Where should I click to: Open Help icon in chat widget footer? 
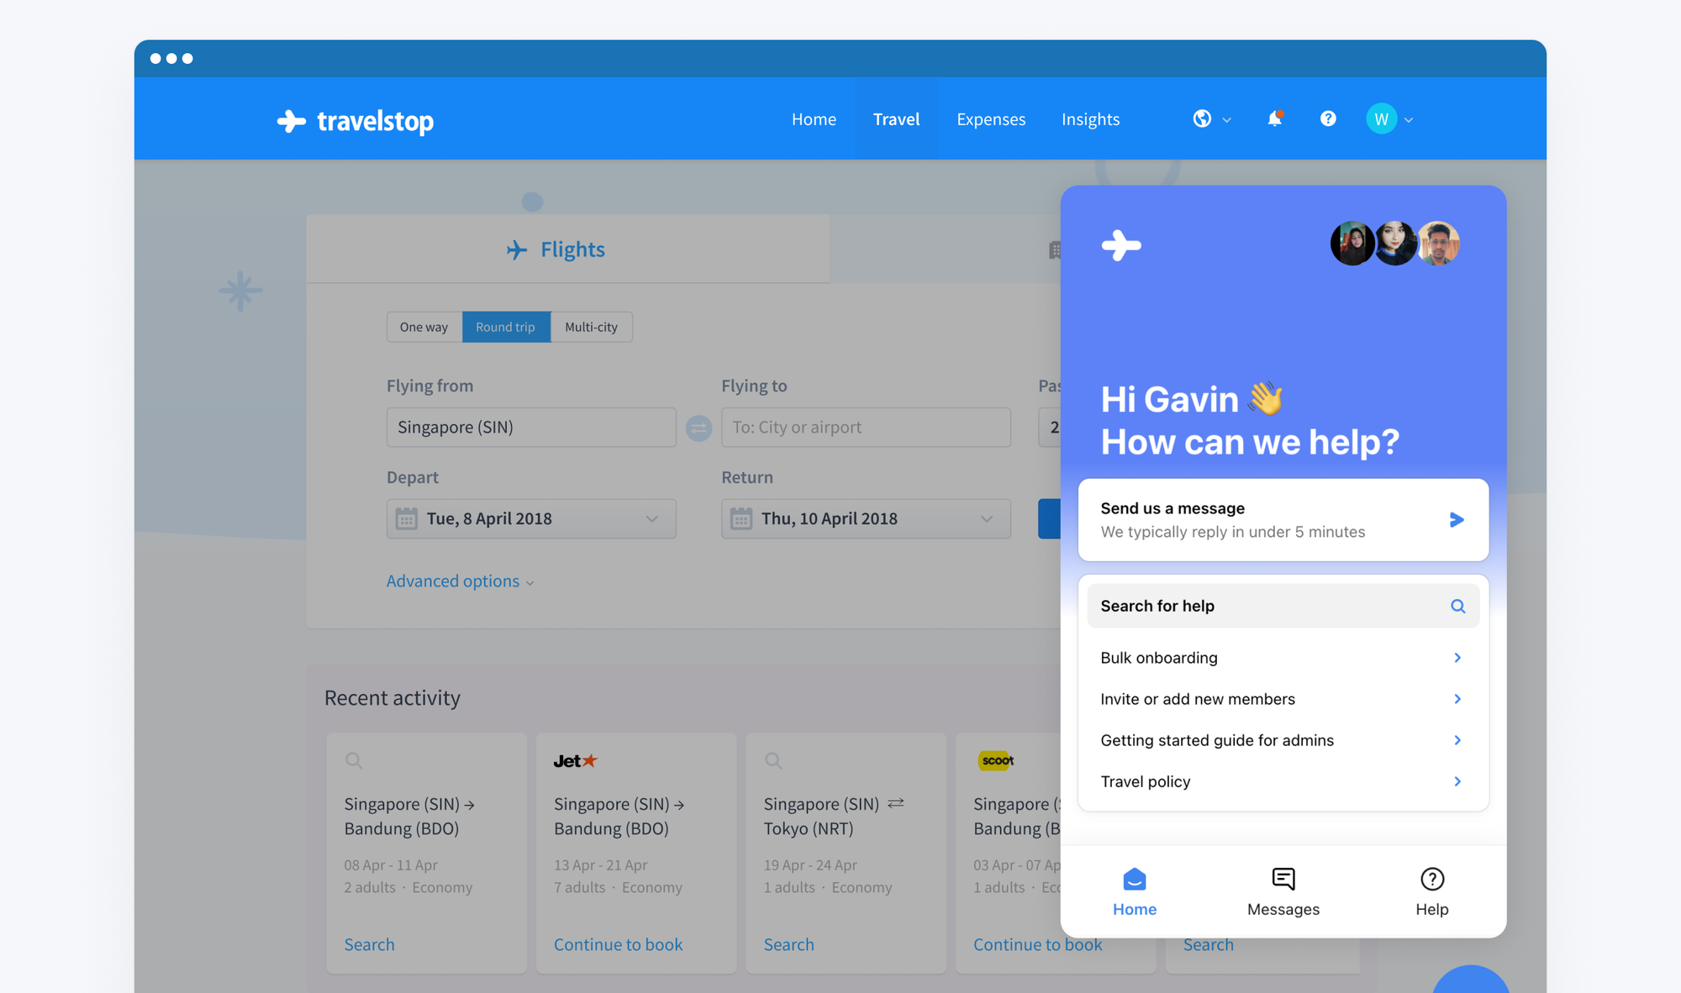1432,879
